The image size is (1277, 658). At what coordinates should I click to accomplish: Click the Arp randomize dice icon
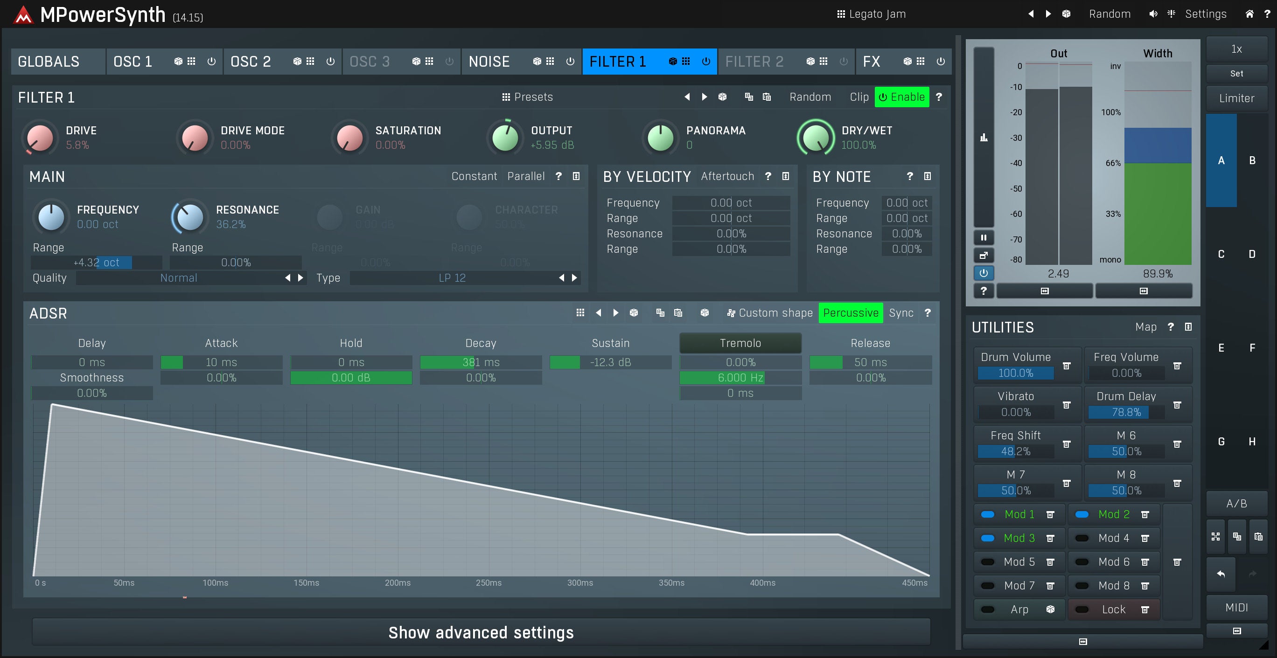pyautogui.click(x=1050, y=610)
